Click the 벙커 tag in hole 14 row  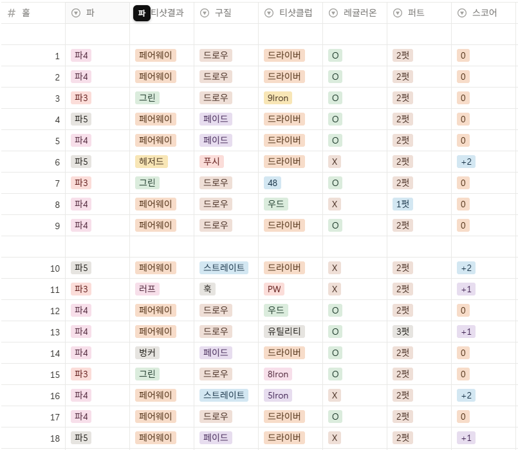coord(147,353)
